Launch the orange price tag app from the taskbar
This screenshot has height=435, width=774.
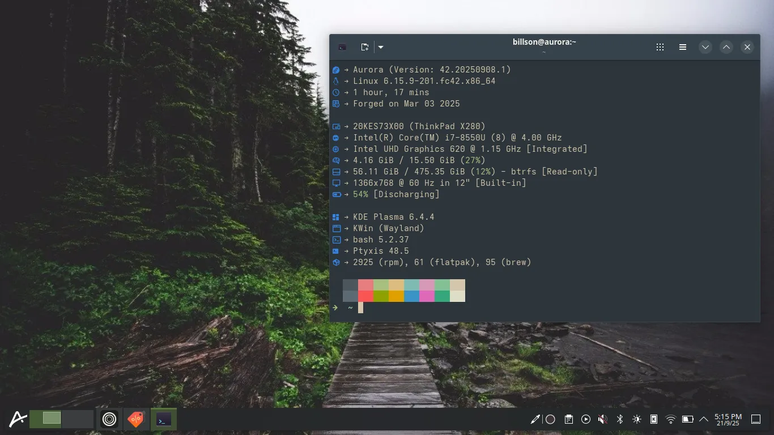pos(136,419)
